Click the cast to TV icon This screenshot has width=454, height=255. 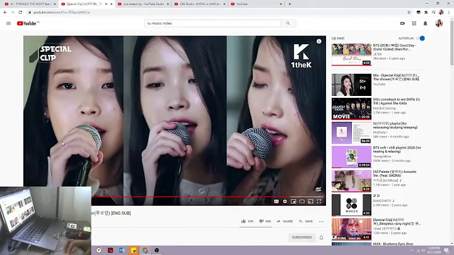[x=310, y=201]
